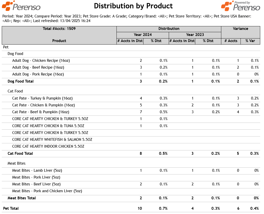Click the Year 2024 column header
The height and width of the screenshot is (214, 264).
(x=142, y=35)
